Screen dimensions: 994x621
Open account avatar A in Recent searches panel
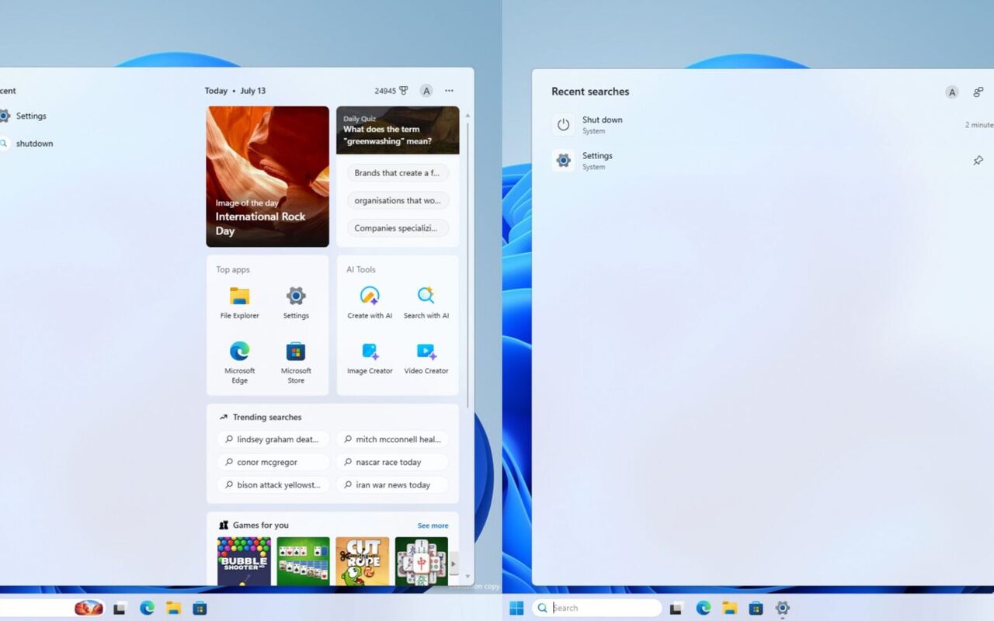952,92
